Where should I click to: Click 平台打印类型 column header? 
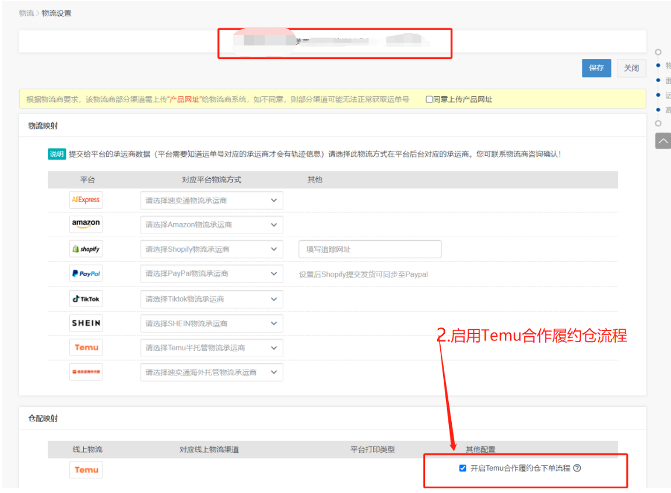[x=373, y=449]
